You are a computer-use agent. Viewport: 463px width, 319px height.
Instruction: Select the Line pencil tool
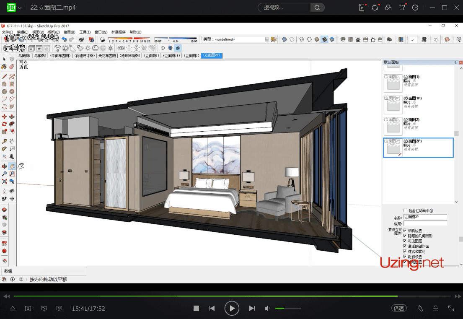click(4, 76)
